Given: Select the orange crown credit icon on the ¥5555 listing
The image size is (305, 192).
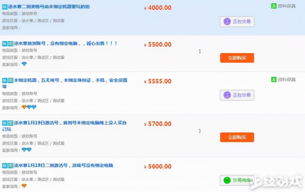Looking at the screenshot, I should [x=24, y=107].
